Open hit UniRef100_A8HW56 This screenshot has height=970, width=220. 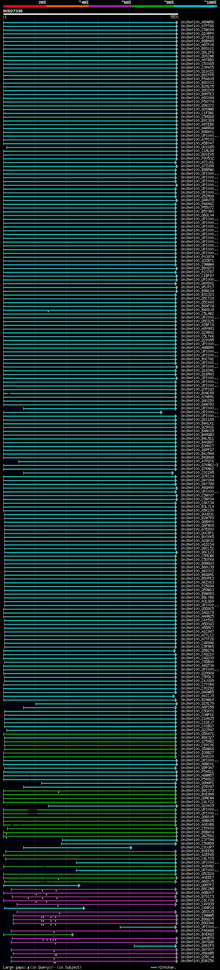197,22
